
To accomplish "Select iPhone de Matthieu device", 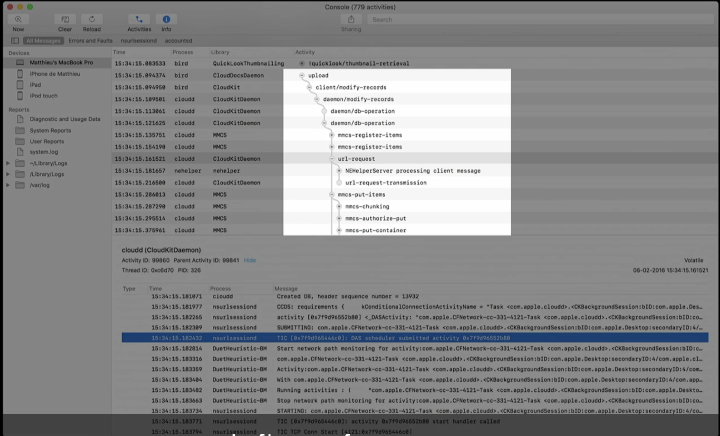I will (x=55, y=74).
